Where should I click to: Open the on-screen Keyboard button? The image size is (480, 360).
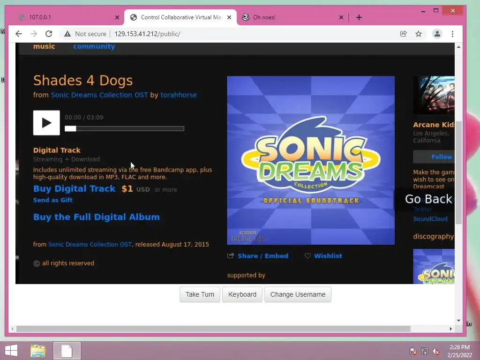[x=242, y=294]
